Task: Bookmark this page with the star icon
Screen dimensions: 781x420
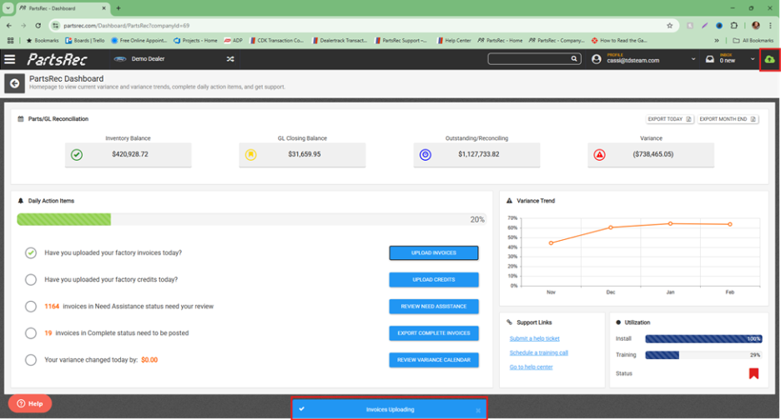Action: 669,25
